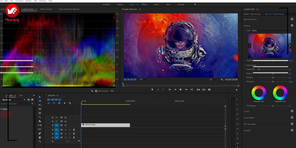Open Timeline display settings wrench
This screenshot has height=148, width=296.
[70, 103]
